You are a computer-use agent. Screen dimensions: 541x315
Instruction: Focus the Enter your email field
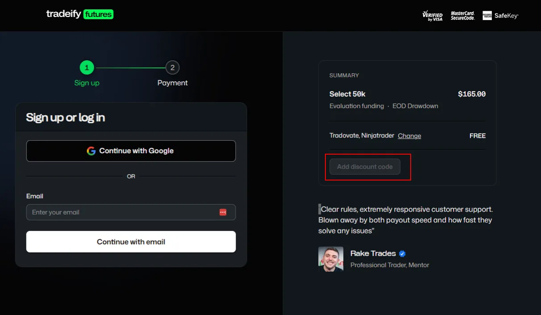(131, 212)
